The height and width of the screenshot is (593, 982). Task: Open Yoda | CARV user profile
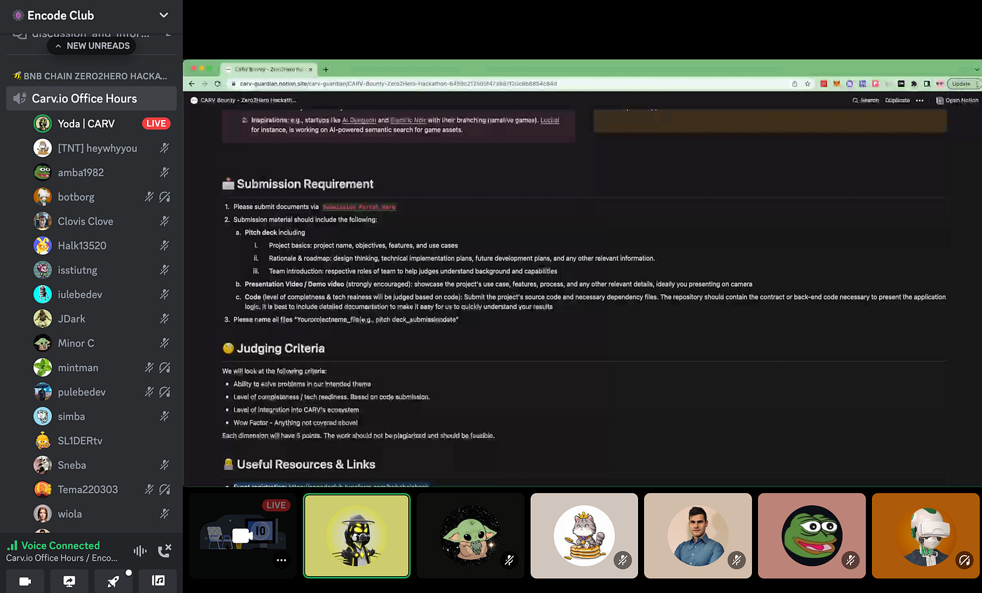(x=86, y=123)
